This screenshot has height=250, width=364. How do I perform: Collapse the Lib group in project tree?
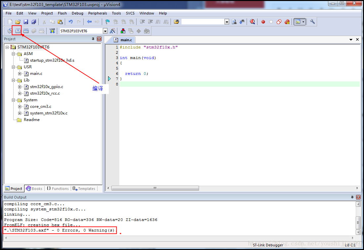pyautogui.click(x=14, y=80)
